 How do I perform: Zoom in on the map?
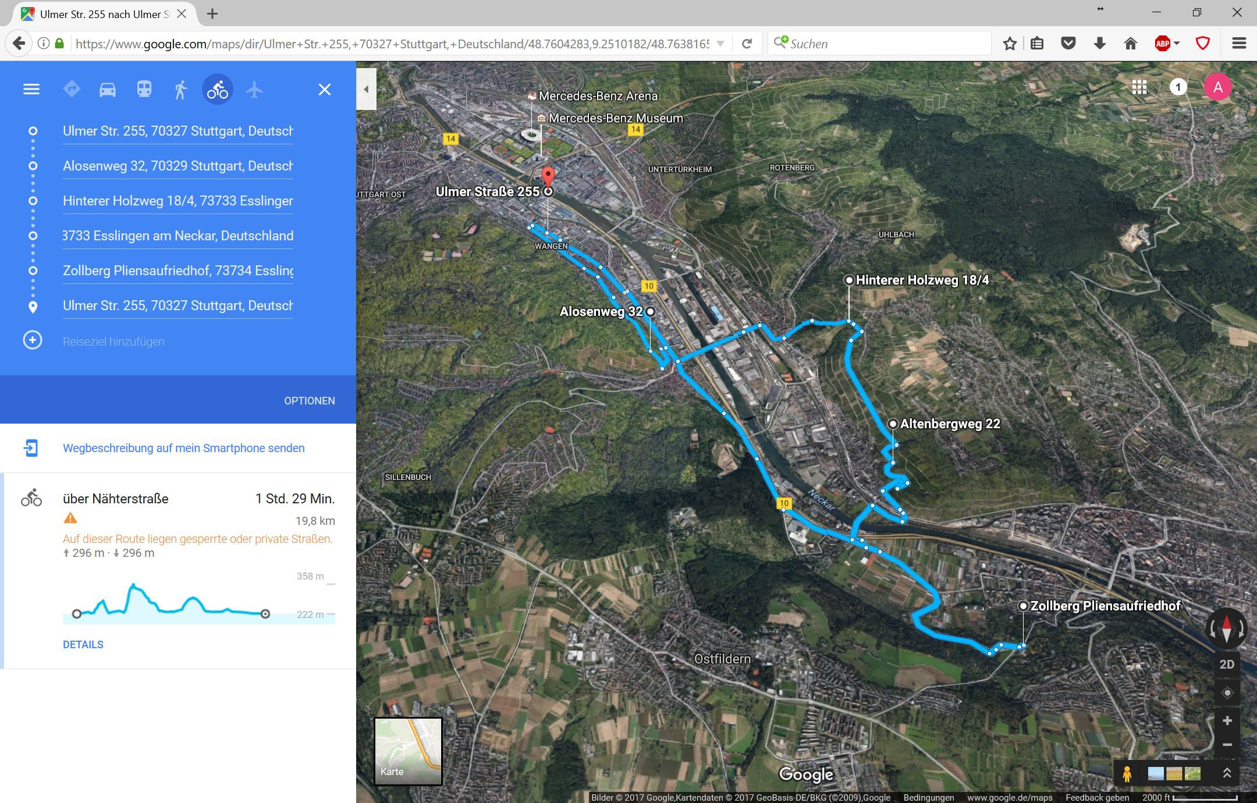tap(1227, 721)
